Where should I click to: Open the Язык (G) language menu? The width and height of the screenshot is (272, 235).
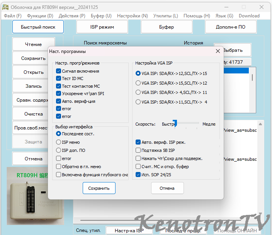(224, 16)
